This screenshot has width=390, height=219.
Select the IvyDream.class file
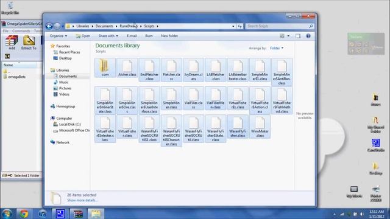coord(194,70)
